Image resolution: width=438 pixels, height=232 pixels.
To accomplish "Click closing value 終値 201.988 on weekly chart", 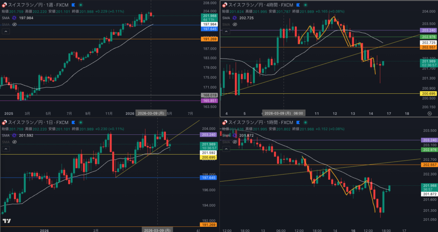I will coord(83,12).
